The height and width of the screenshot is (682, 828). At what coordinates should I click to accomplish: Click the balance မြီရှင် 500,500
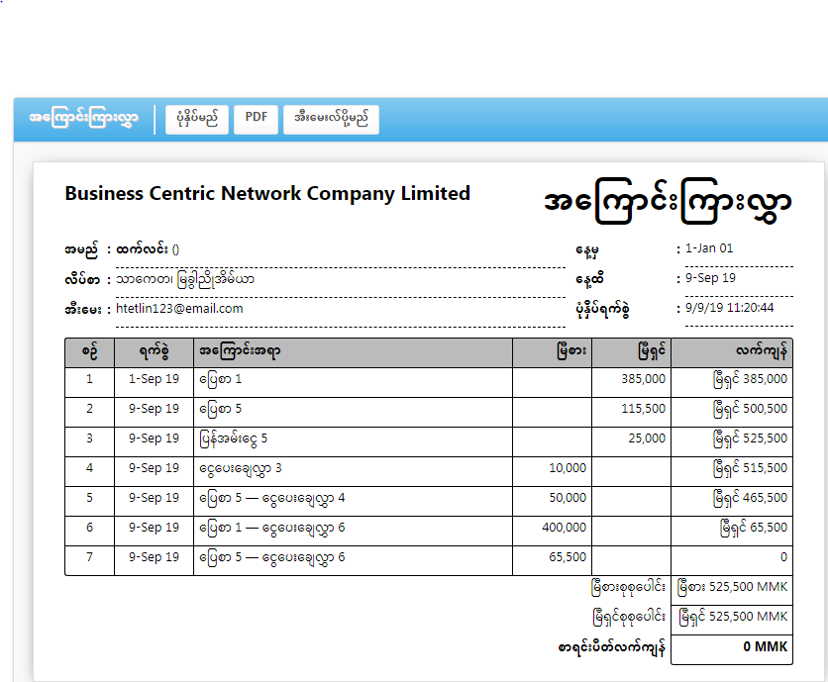750,409
